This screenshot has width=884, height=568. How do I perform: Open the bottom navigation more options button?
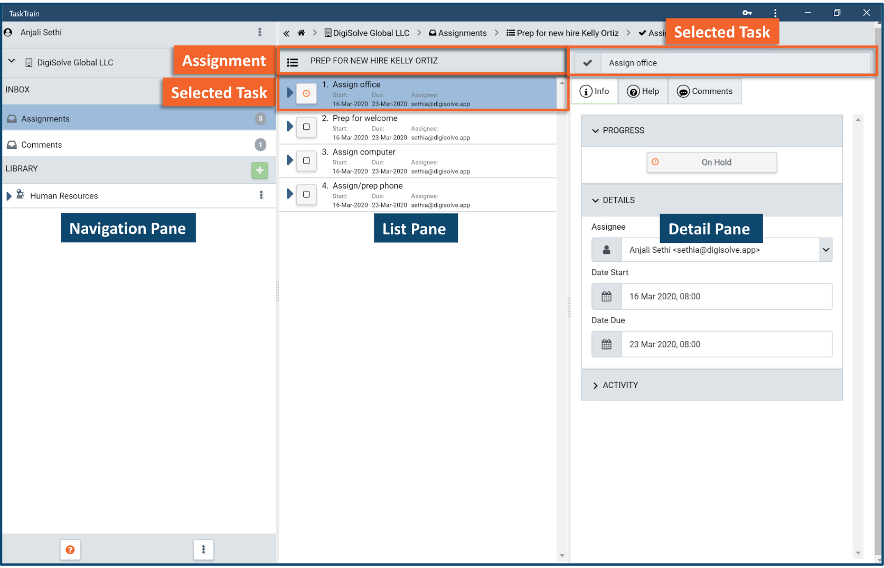[x=203, y=550]
